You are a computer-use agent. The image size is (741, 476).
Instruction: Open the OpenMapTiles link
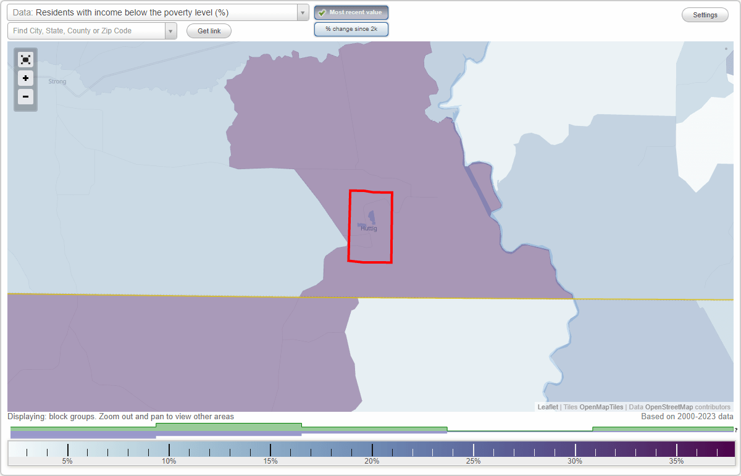pos(601,407)
